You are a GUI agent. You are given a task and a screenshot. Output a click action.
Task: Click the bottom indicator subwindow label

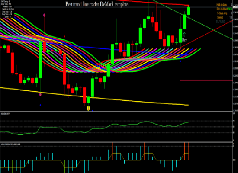coord(11,144)
